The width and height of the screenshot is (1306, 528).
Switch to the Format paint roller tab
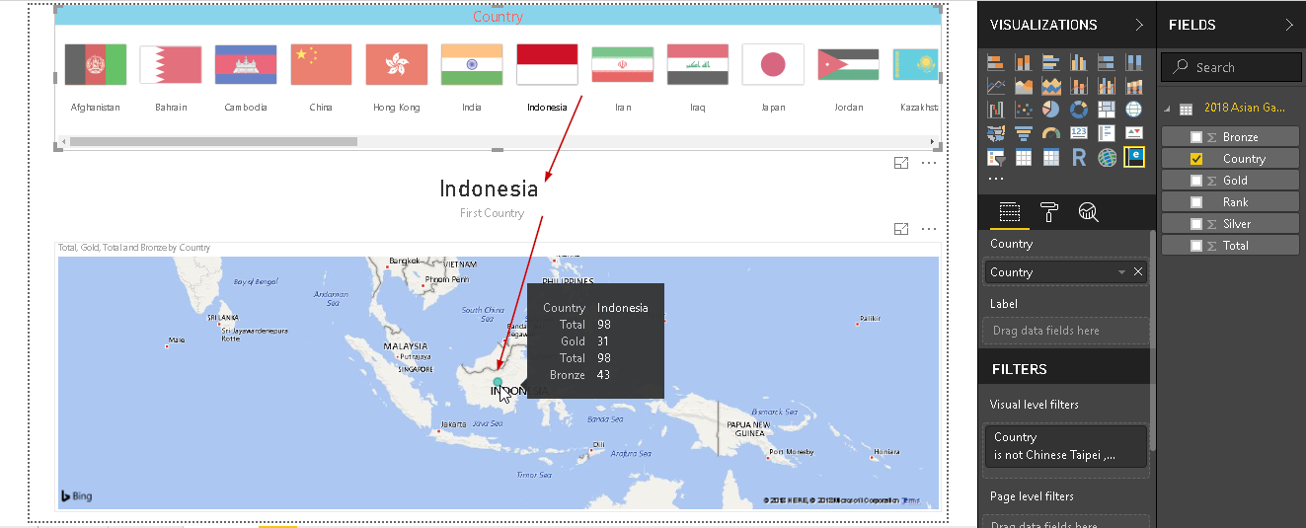point(1048,211)
